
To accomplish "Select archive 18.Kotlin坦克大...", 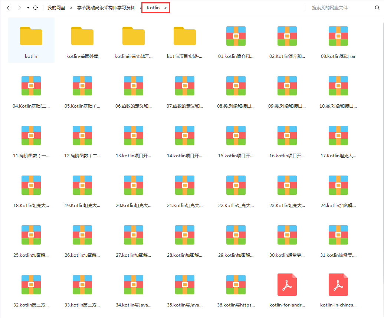I will tap(31, 189).
